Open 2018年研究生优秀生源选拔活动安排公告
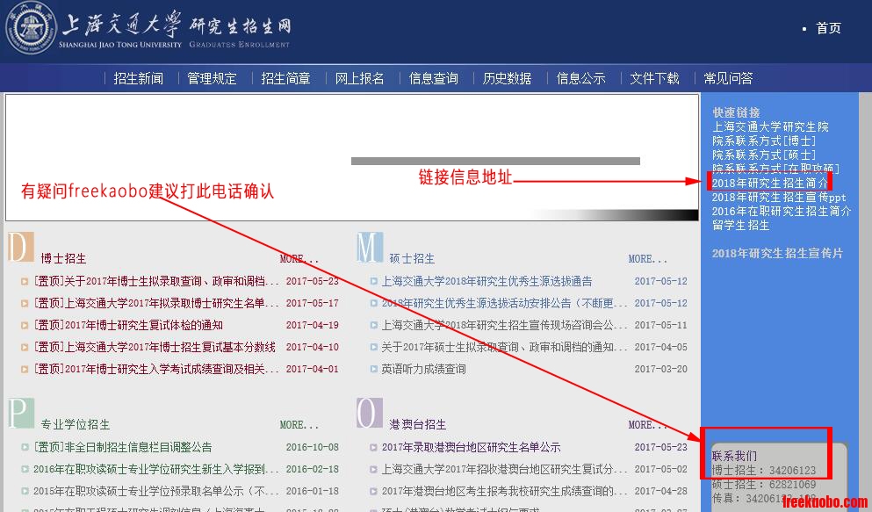Viewport: 872px width, 512px height. [x=504, y=304]
